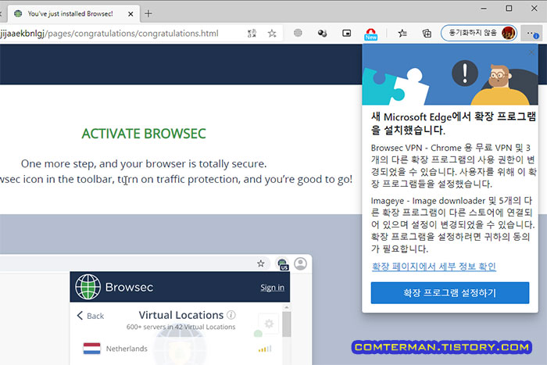The width and height of the screenshot is (547, 365).
Task: Click the Virtual Locations info icon
Action: (231, 315)
